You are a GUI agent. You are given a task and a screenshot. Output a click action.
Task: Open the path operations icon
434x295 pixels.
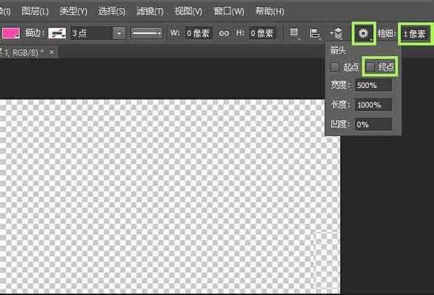(x=294, y=33)
